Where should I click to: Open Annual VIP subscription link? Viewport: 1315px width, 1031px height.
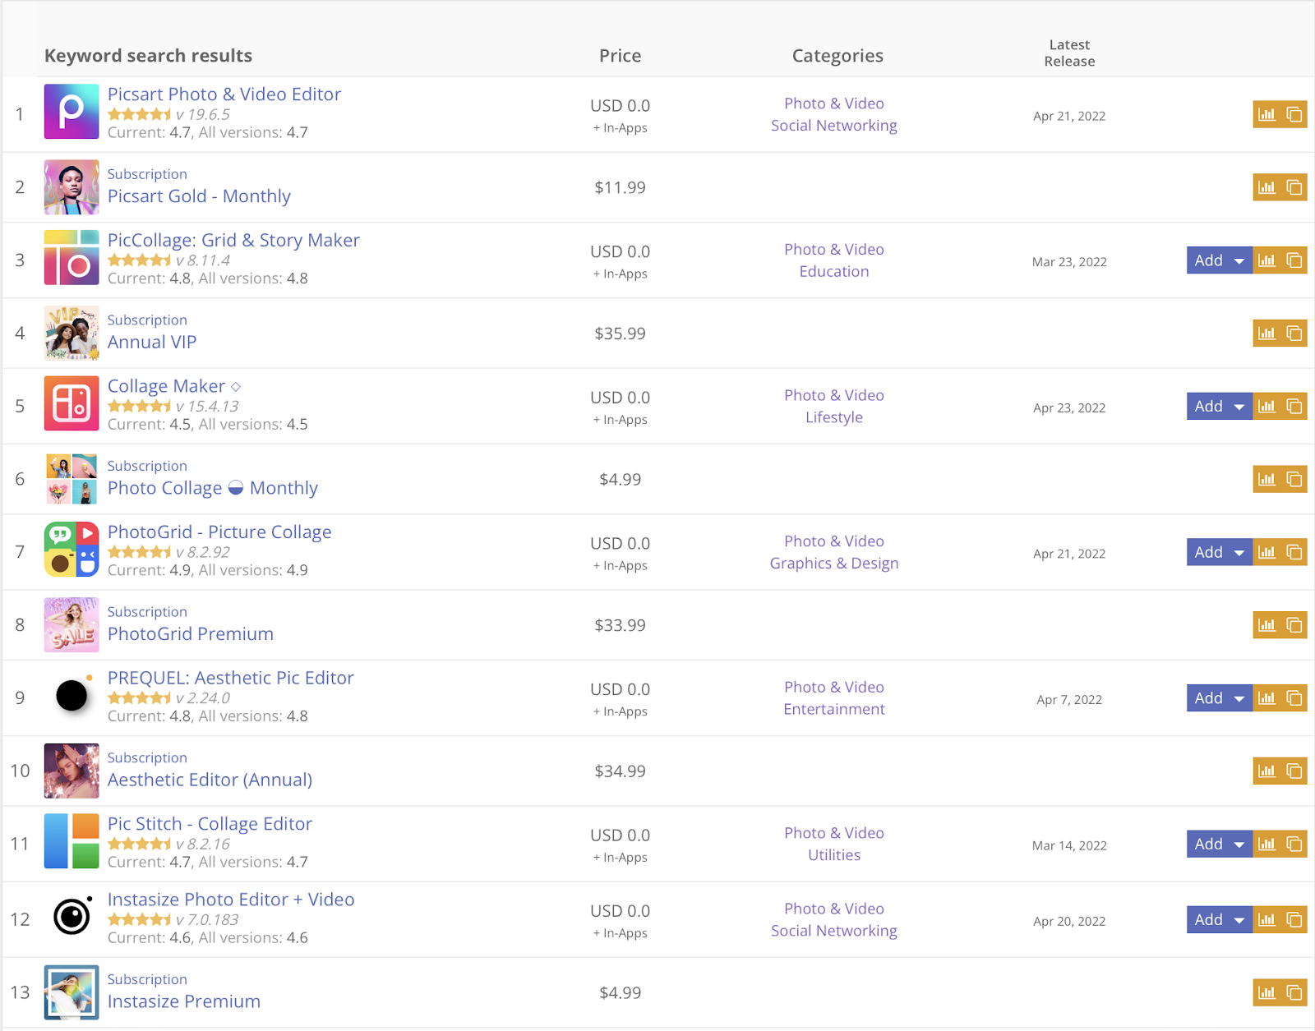(x=152, y=342)
